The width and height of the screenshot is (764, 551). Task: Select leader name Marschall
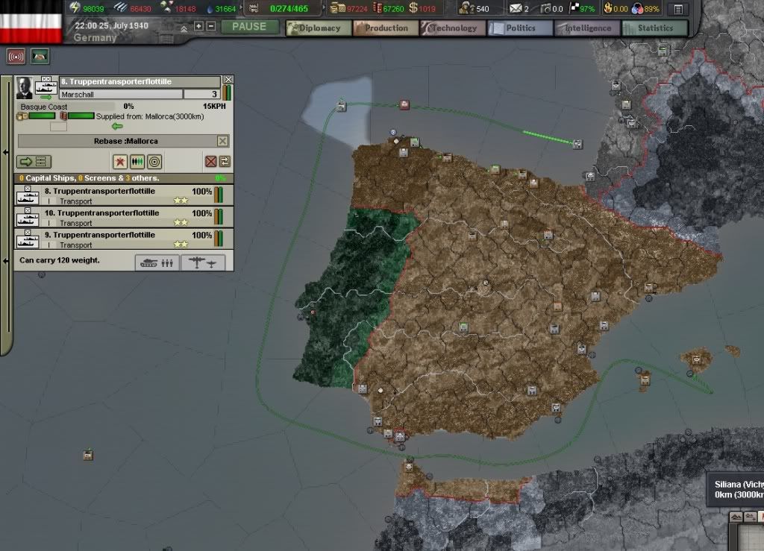point(121,94)
